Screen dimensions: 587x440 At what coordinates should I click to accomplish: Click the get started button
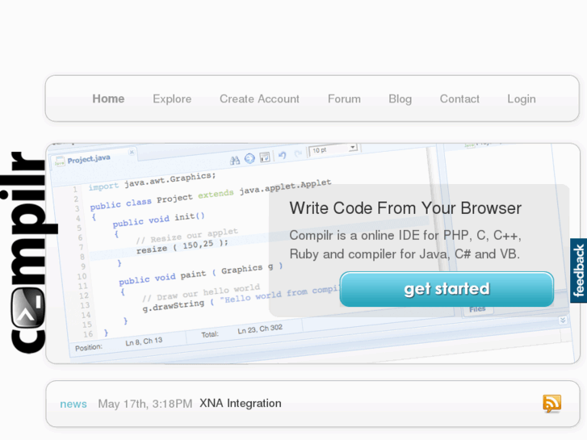pos(447,289)
